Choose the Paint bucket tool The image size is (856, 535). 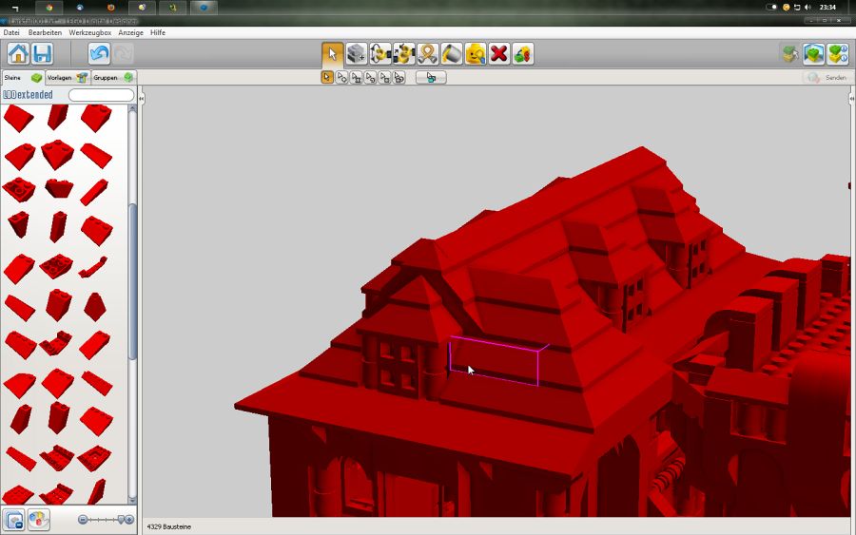452,54
